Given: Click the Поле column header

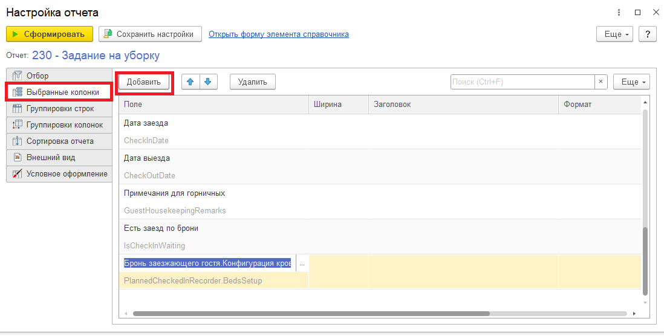Looking at the screenshot, I should click(214, 105).
